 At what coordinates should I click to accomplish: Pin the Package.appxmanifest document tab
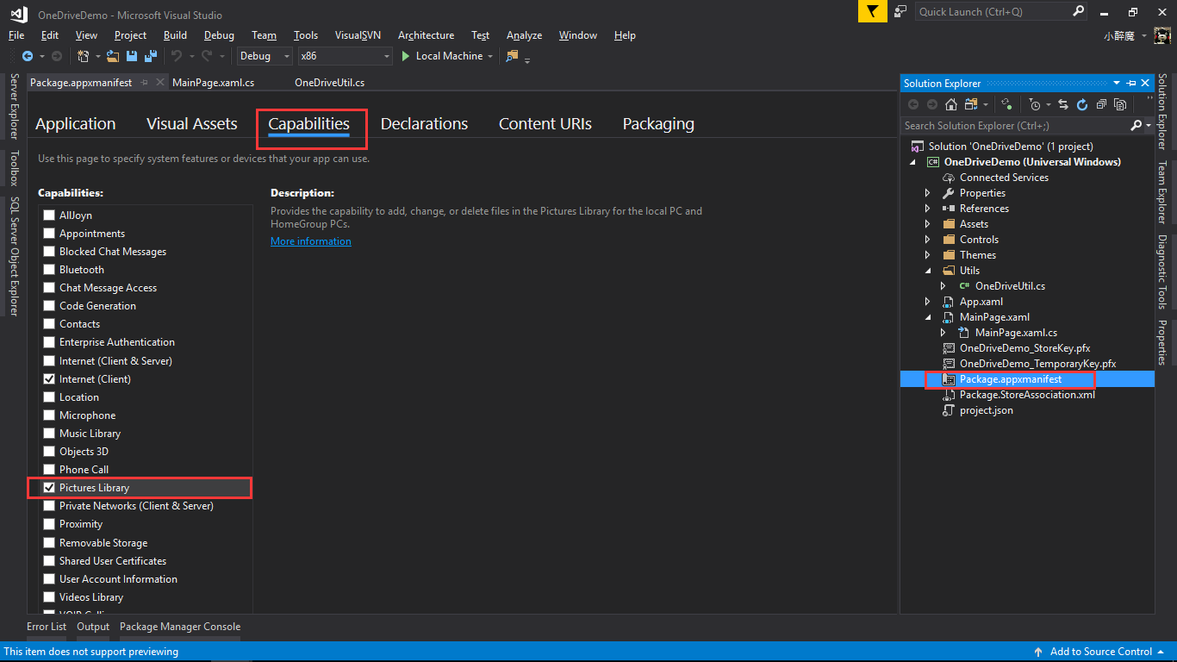click(144, 83)
